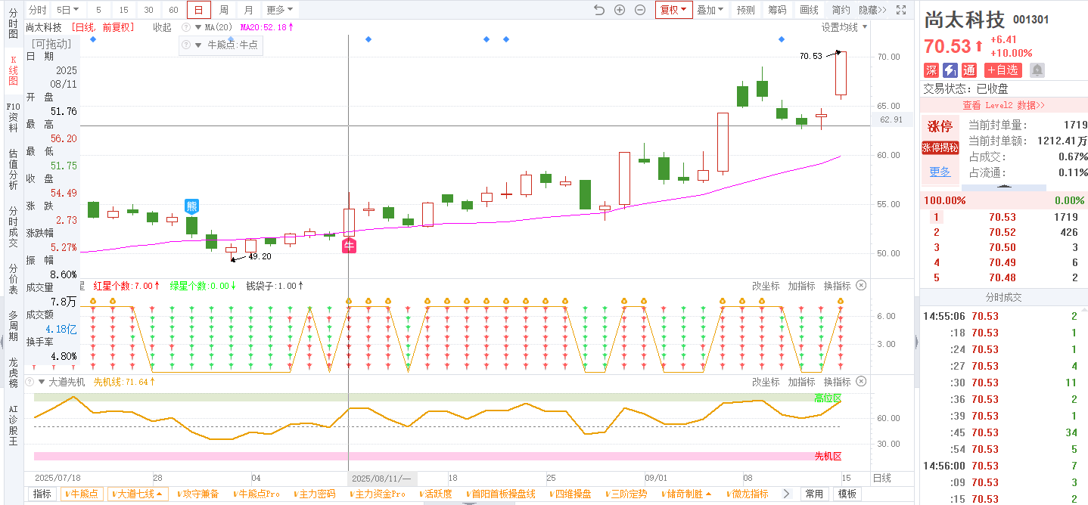
Task: Click the blue 熊 marker on chart
Action: (192, 206)
